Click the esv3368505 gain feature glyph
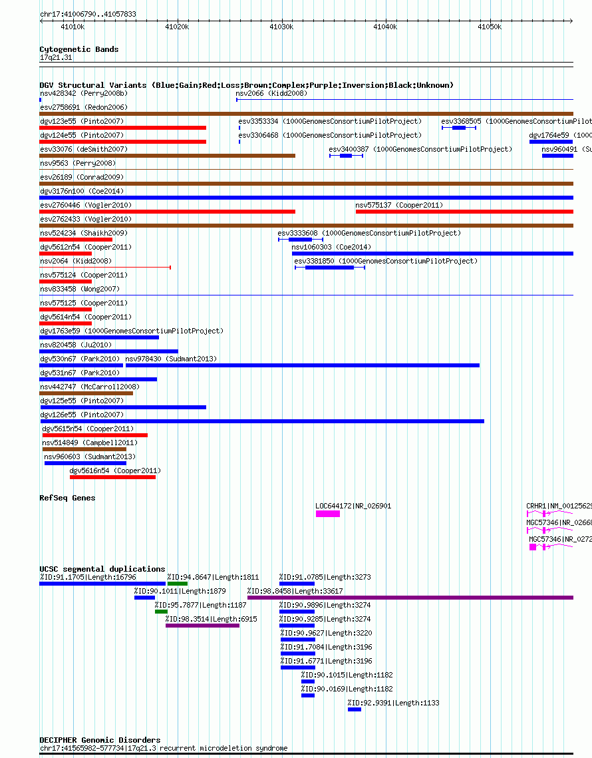Viewport: 592px width, 758px height. [x=458, y=128]
